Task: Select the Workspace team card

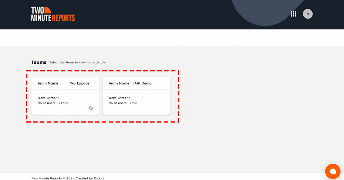Action: click(x=65, y=96)
